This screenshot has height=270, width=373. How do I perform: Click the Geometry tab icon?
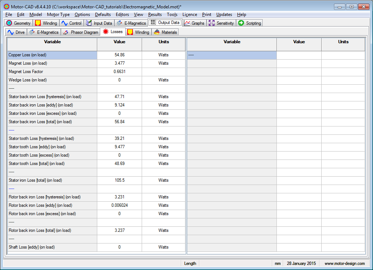coord(9,23)
